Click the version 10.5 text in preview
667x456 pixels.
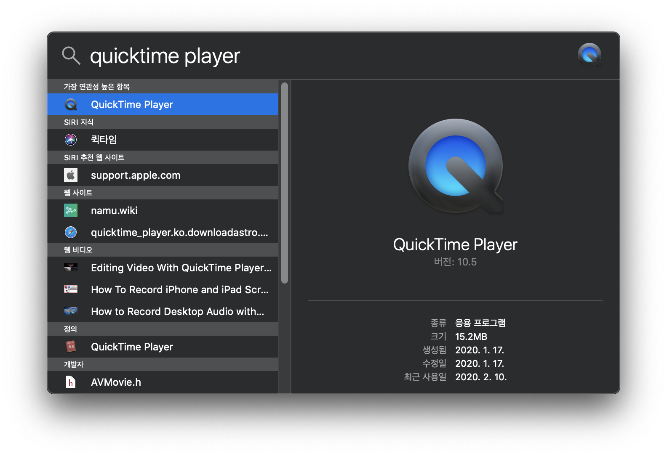[455, 262]
